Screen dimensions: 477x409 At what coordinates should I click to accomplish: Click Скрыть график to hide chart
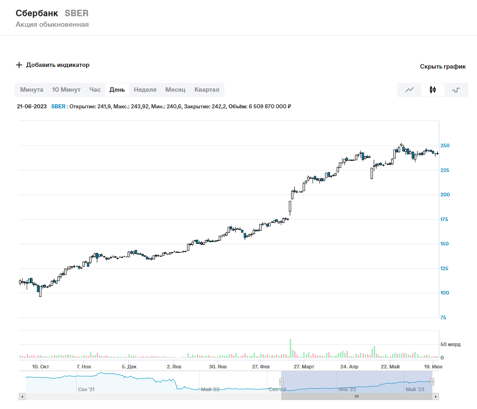442,67
